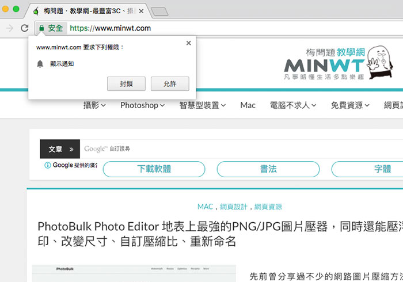The height and width of the screenshot is (282, 403).
Task: Click the MINWT mascot cartoon character
Action: pyautogui.click(x=379, y=62)
